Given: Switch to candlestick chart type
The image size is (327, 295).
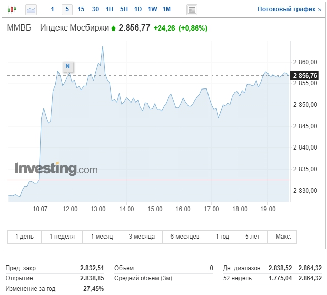Looking at the screenshot, I should click(x=12, y=9).
